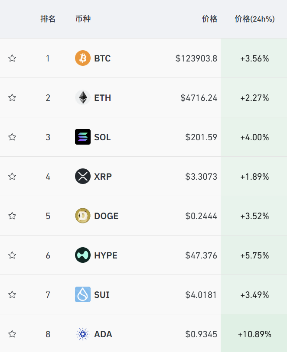
Task: Click the Cardano ADA logo
Action: point(82,334)
